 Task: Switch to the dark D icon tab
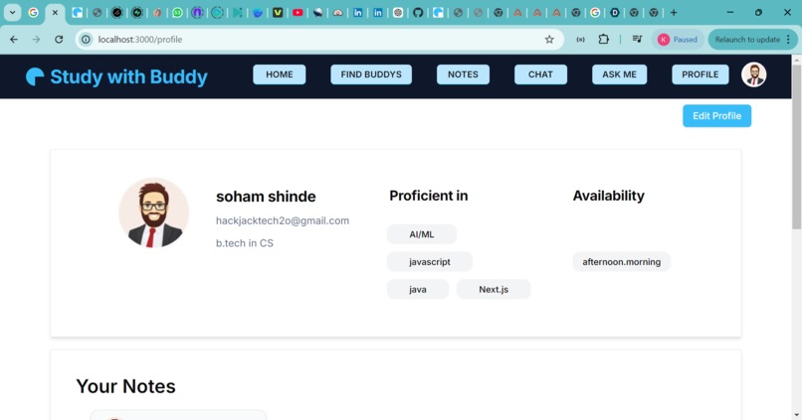pos(615,13)
